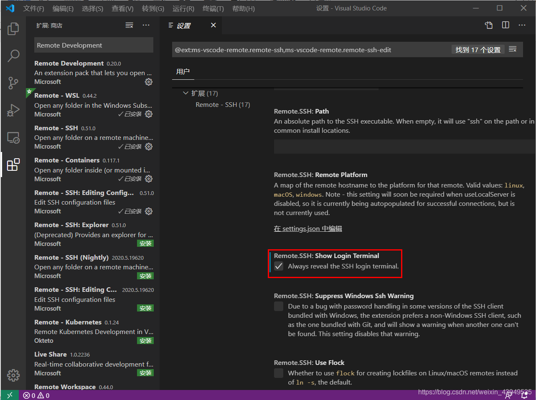Open manage gear for SSH: Editing Config

(149, 211)
